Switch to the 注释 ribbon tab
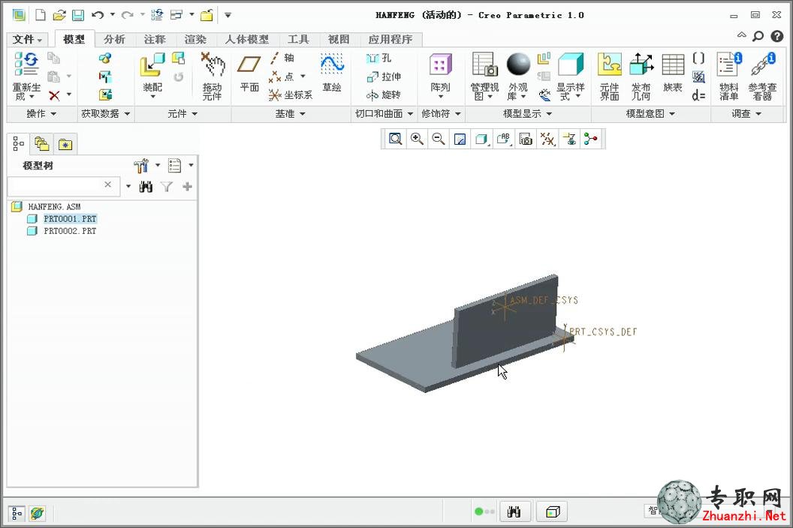Screen dimensions: 793x528 point(155,40)
